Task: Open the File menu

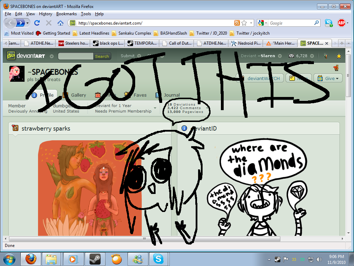Action: point(8,14)
